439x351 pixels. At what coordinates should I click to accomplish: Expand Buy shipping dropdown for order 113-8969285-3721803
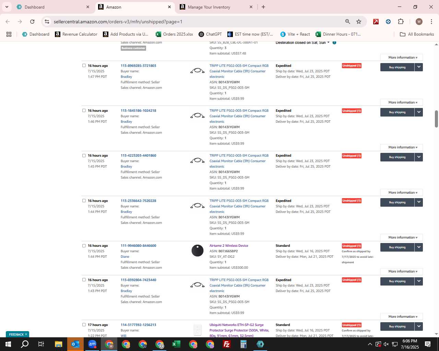pyautogui.click(x=419, y=67)
